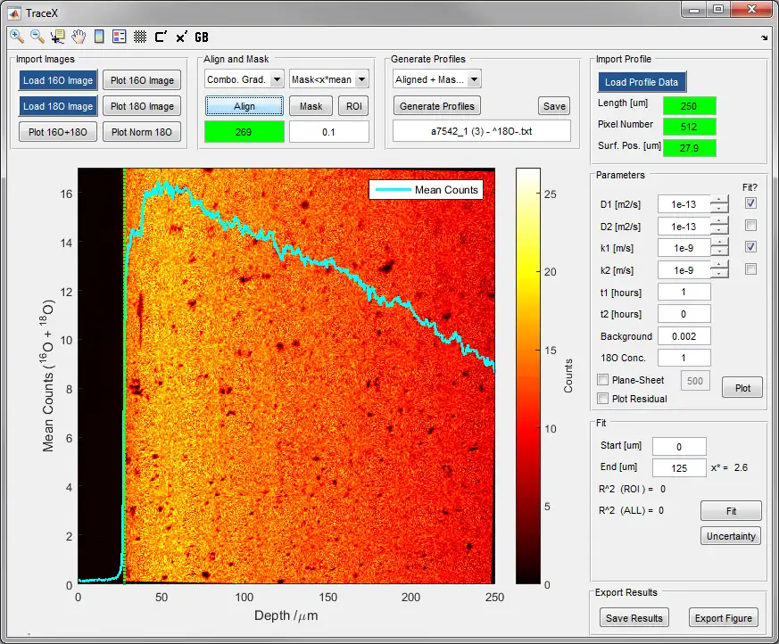Uncheck the D1 Fit checkbox
779x644 pixels.
pos(750,203)
